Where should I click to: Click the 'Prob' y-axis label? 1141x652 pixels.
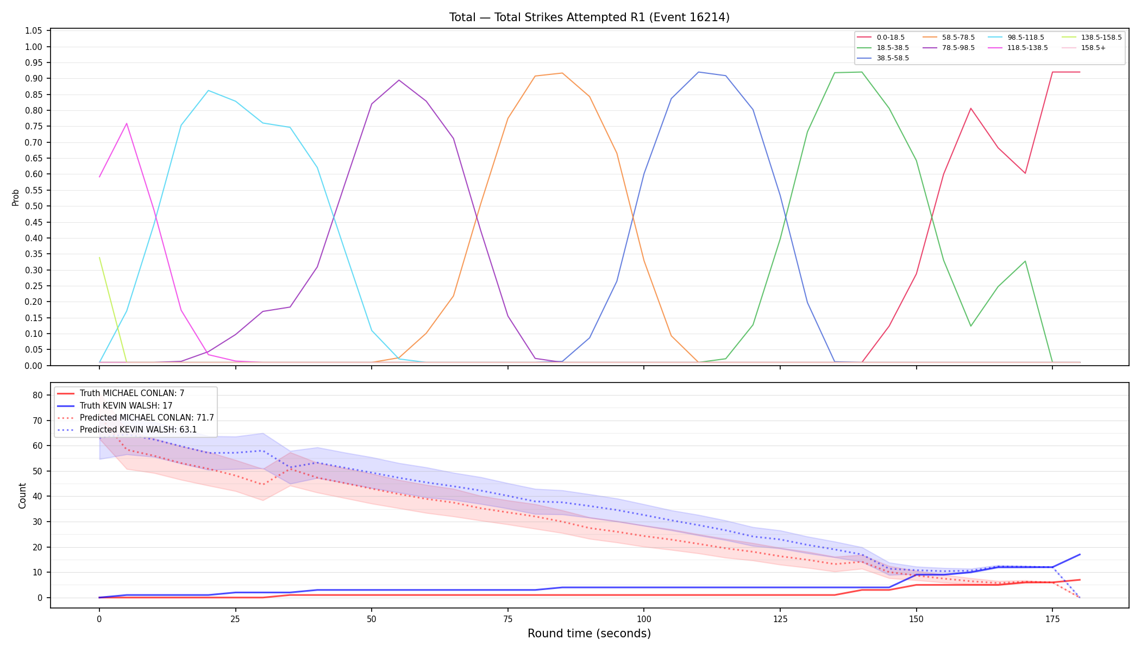[x=16, y=197]
